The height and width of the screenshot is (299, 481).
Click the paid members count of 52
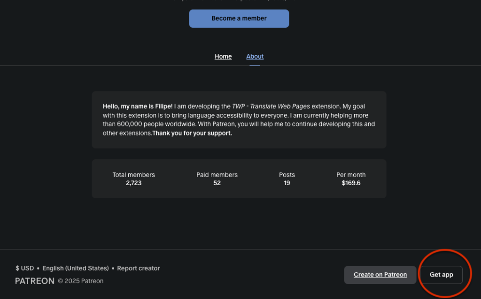[x=217, y=183]
